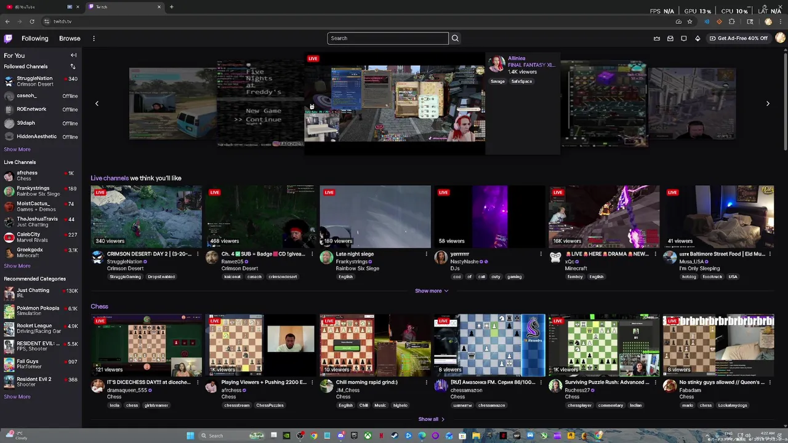Open dramaqueen_555 chess stream thumbnail
Image resolution: width=788 pixels, height=443 pixels.
pos(146,345)
